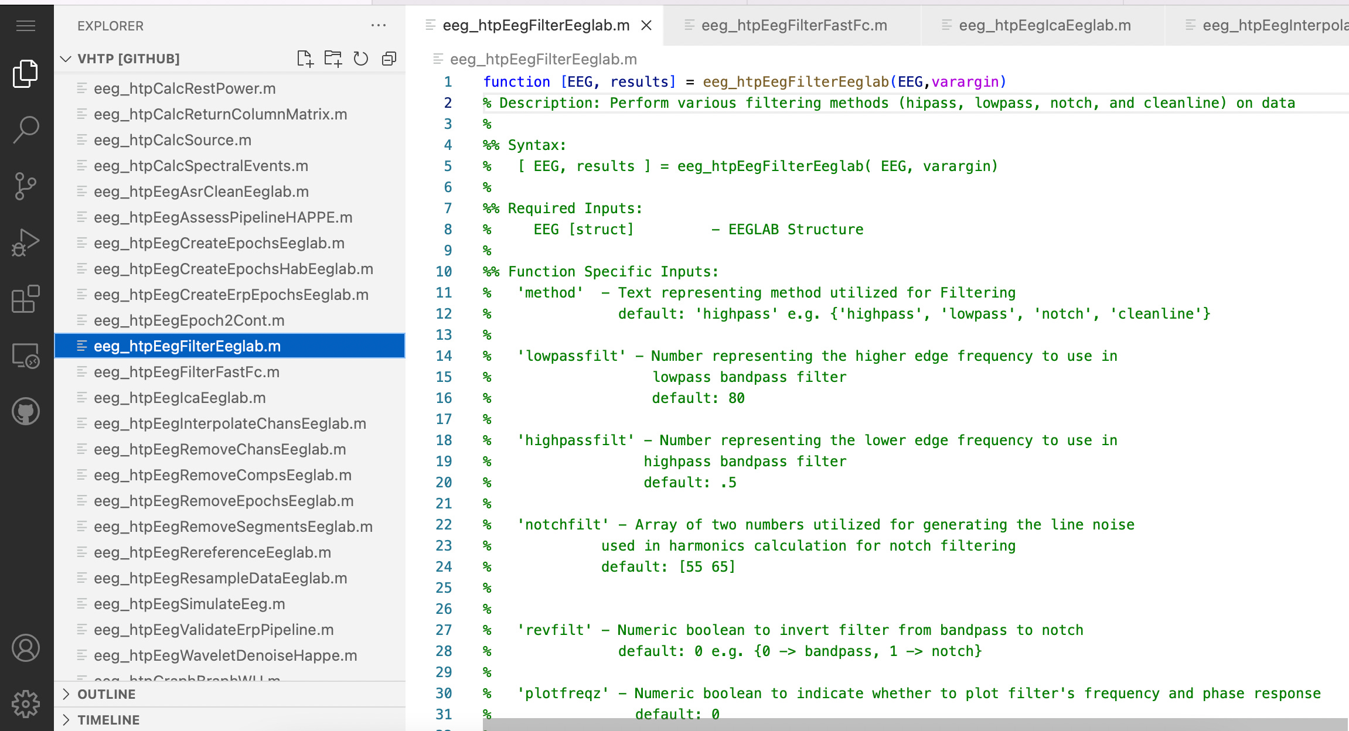This screenshot has height=731, width=1349.
Task: Collapse the VHTP [GITHUB] folder section
Action: [66, 59]
